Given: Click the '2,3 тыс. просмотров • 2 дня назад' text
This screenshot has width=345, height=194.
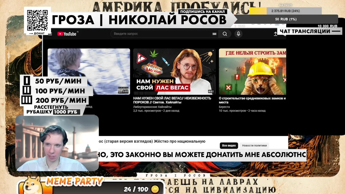Looking at the screenshot, I should coord(156,111).
